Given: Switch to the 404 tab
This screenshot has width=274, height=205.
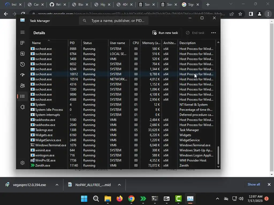Looking at the screenshot, I should tap(124, 5).
